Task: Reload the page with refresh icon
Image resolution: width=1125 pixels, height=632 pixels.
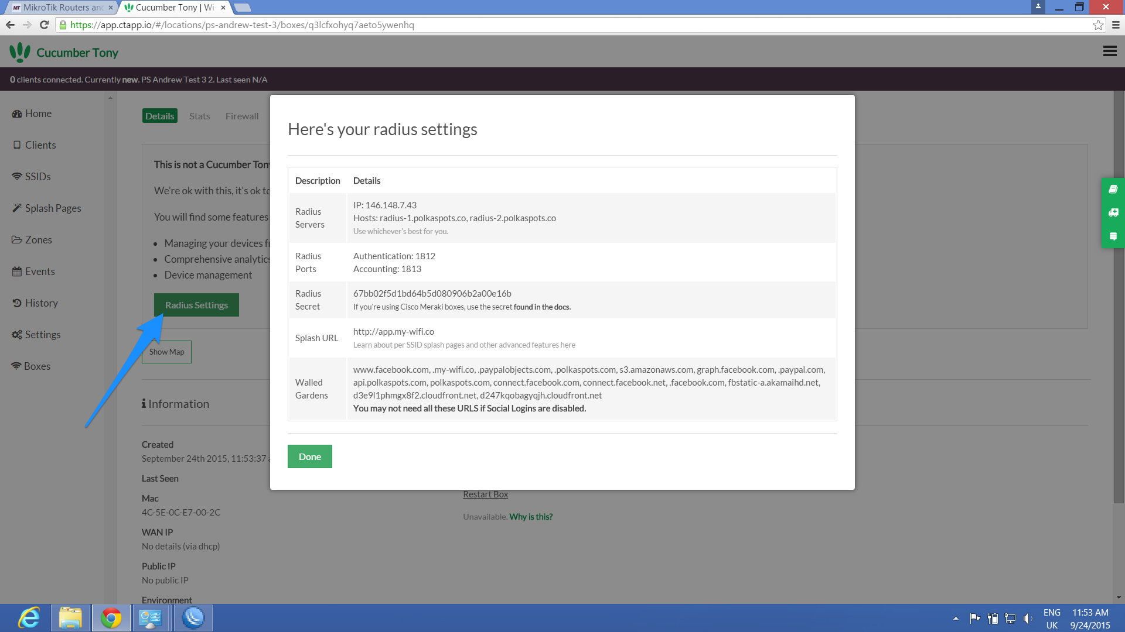Action: coord(44,25)
